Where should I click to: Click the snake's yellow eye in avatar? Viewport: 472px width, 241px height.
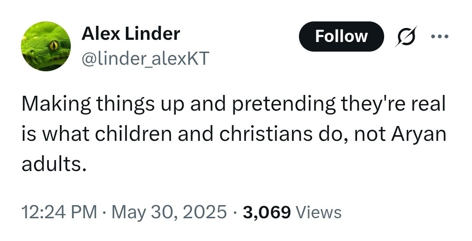(53, 44)
